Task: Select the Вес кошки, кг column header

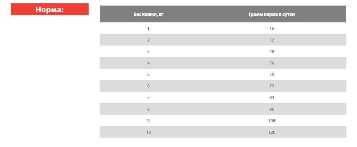Action: [x=148, y=14]
